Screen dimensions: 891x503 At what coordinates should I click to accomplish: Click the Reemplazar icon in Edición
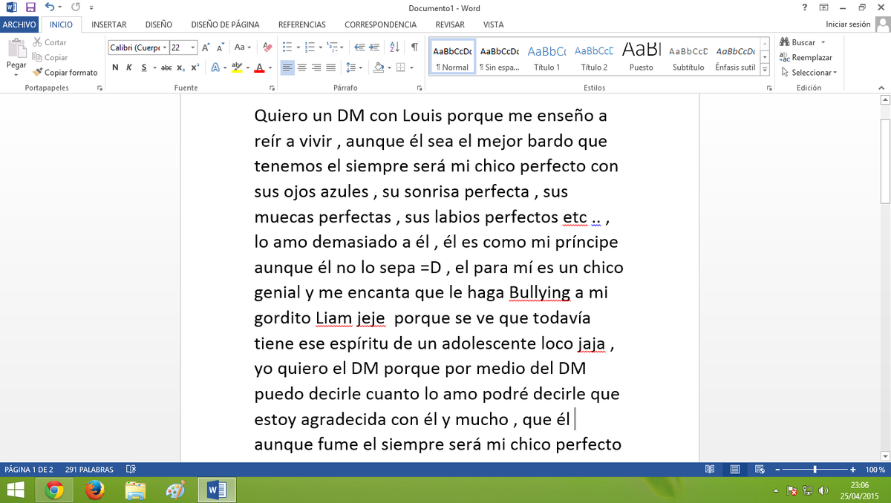[785, 57]
